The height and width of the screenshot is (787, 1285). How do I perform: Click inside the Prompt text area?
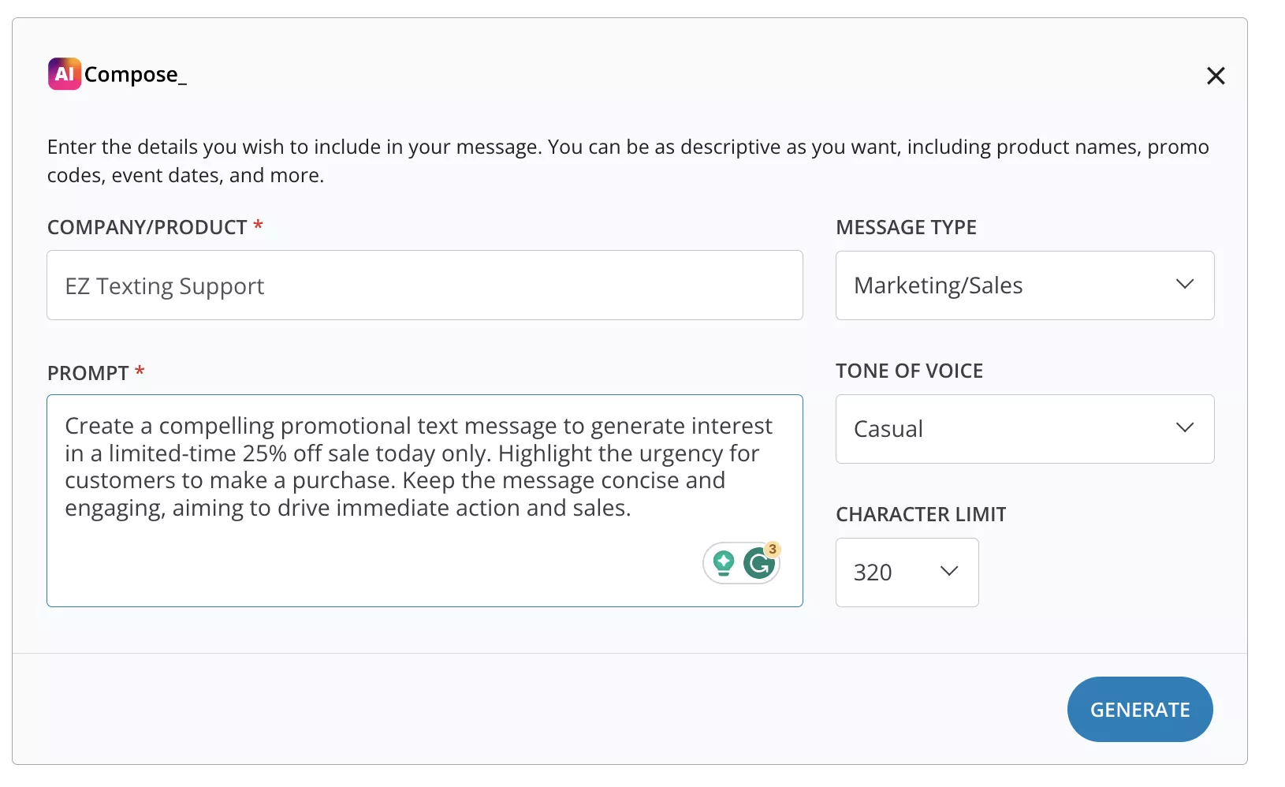(x=425, y=501)
